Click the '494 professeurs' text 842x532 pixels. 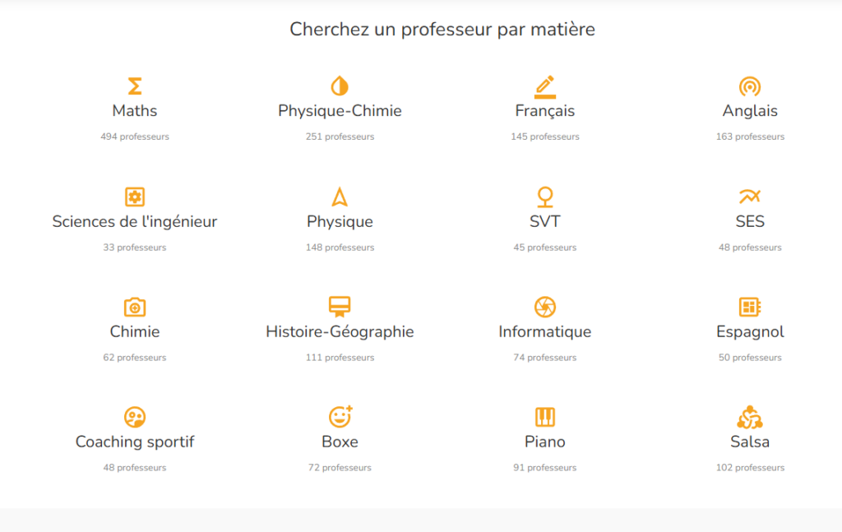pyautogui.click(x=135, y=136)
